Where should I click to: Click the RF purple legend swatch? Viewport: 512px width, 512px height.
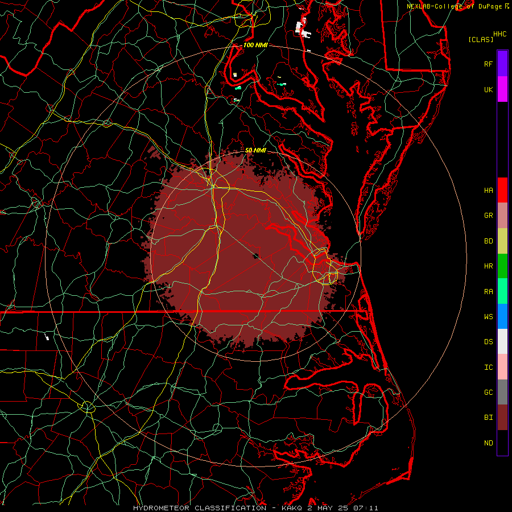502,64
